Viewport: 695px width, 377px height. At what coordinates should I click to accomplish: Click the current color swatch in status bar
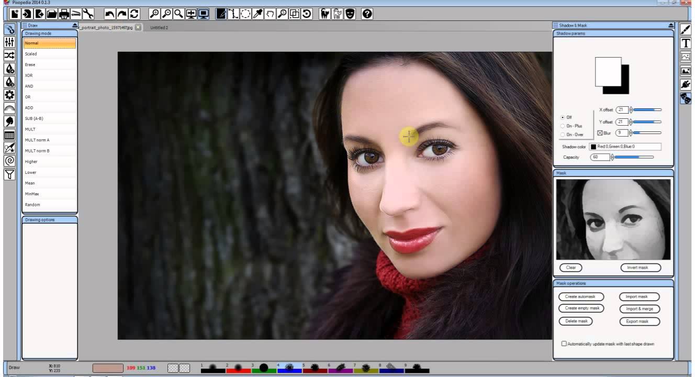click(108, 368)
